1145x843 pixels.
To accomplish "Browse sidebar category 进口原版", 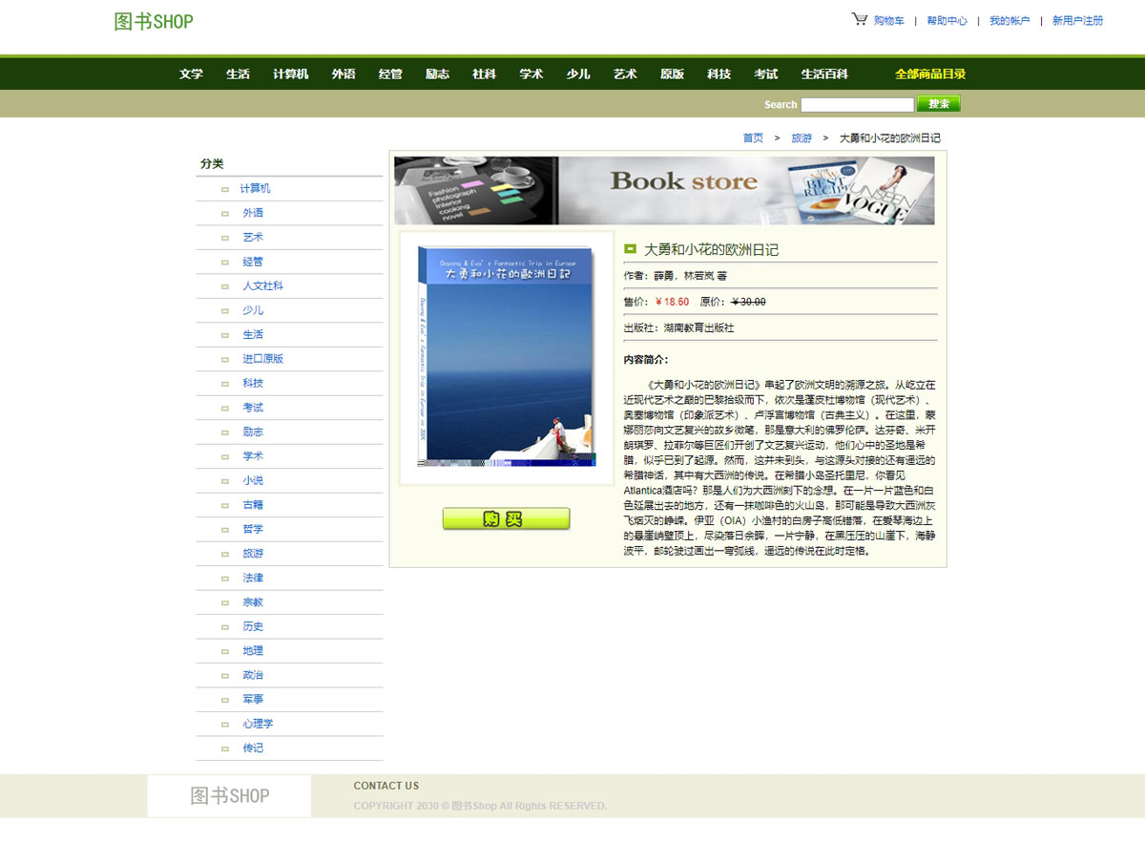I will (x=262, y=359).
